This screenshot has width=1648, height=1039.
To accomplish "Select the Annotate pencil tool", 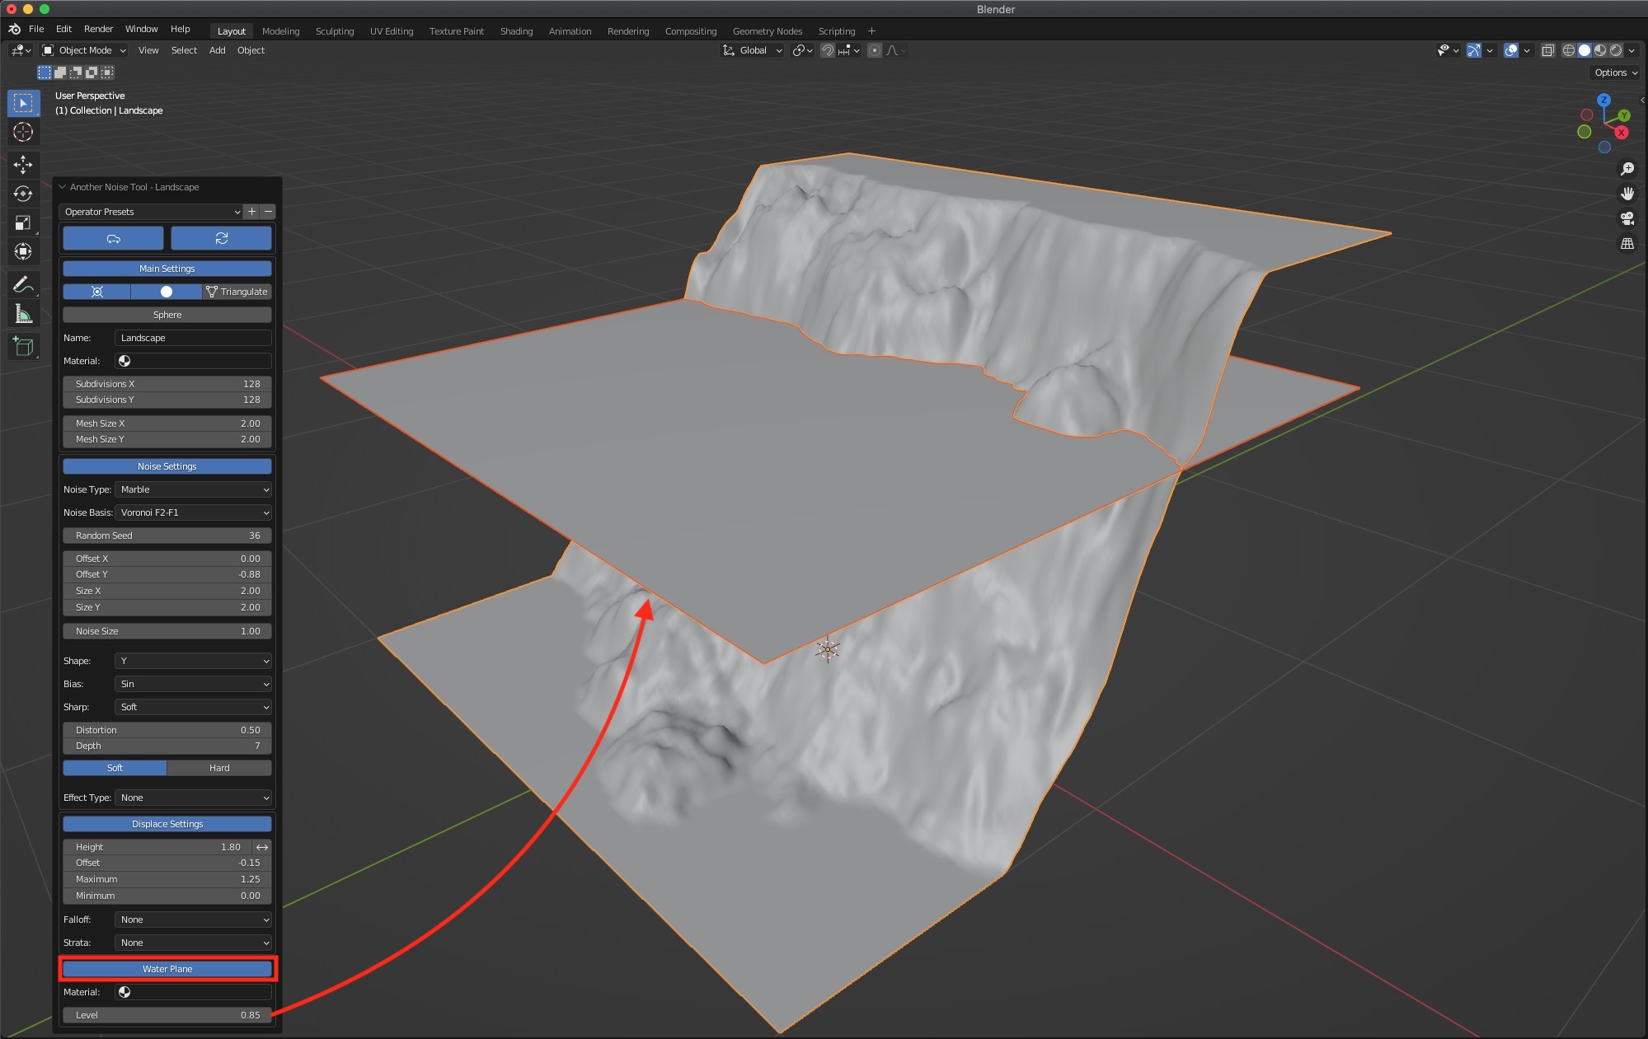I will coord(23,285).
